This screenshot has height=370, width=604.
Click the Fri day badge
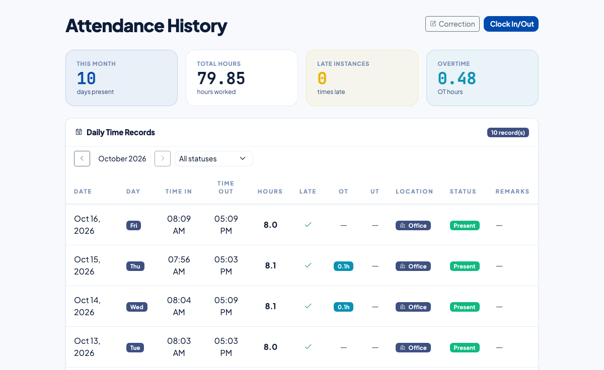point(133,226)
